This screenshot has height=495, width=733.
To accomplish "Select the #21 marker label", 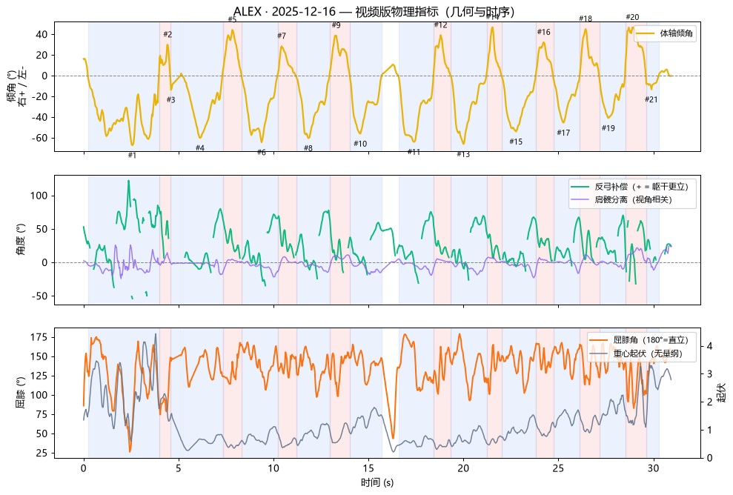I will [x=651, y=99].
